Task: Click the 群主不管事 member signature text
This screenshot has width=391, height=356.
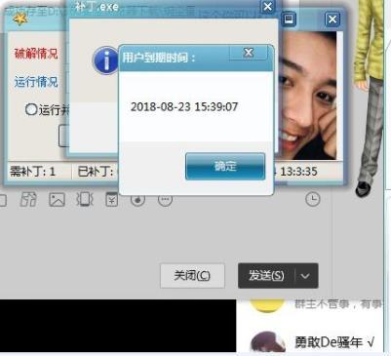Action: tap(338, 304)
